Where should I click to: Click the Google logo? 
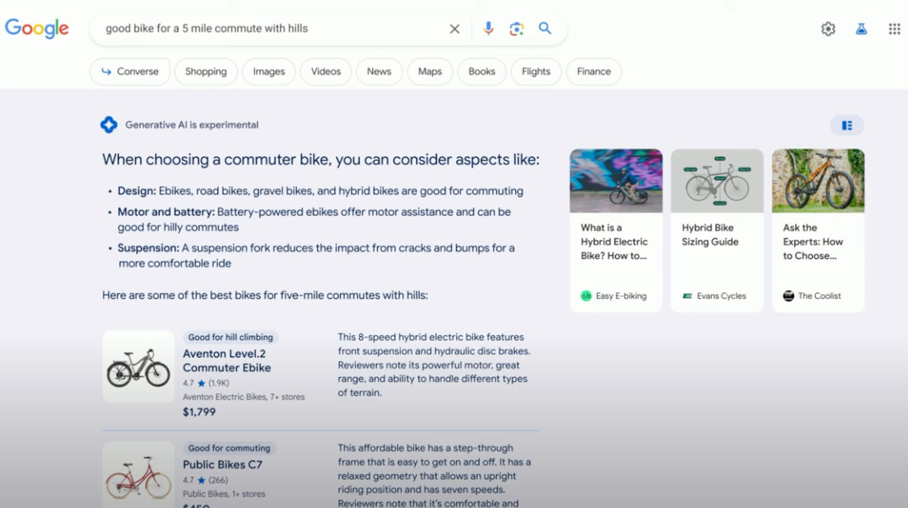pos(37,28)
